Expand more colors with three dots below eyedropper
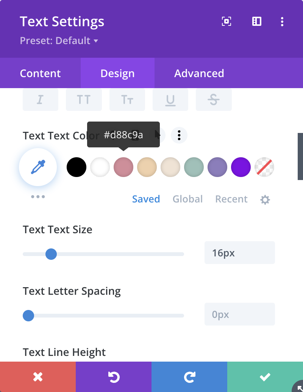The width and height of the screenshot is (303, 392). point(38,197)
